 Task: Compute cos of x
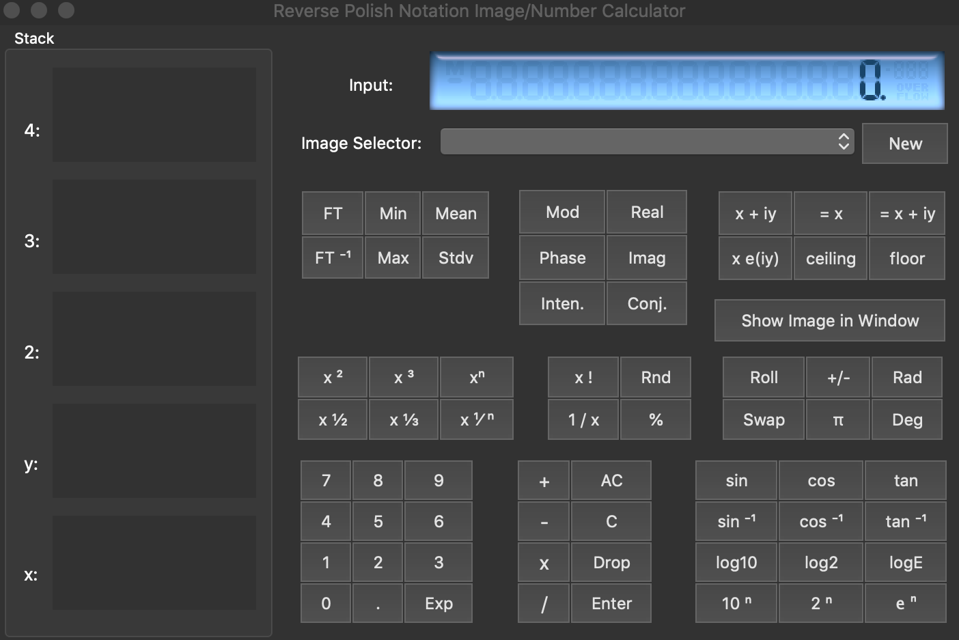click(x=821, y=480)
